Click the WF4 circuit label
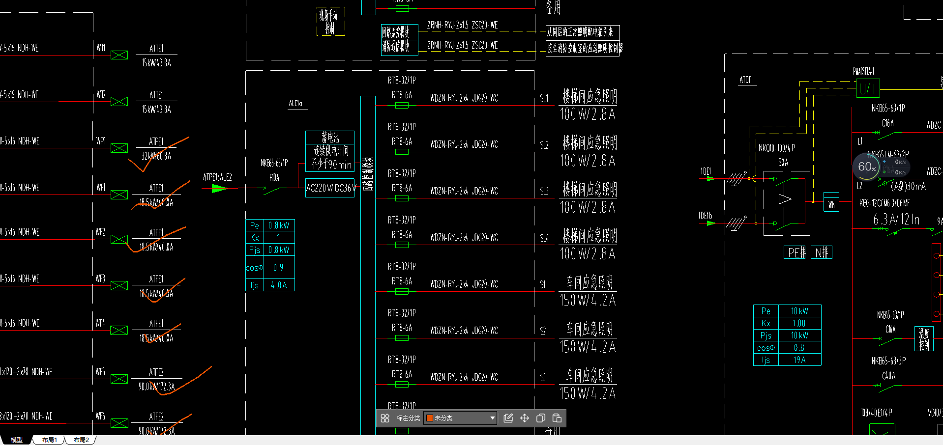 (x=100, y=323)
